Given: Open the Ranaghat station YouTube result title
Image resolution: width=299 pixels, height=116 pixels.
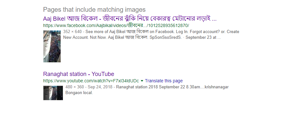Looking at the screenshot, I should point(78,74).
